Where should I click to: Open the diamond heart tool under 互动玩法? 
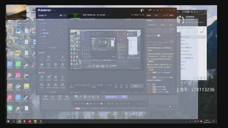click(x=56, y=65)
